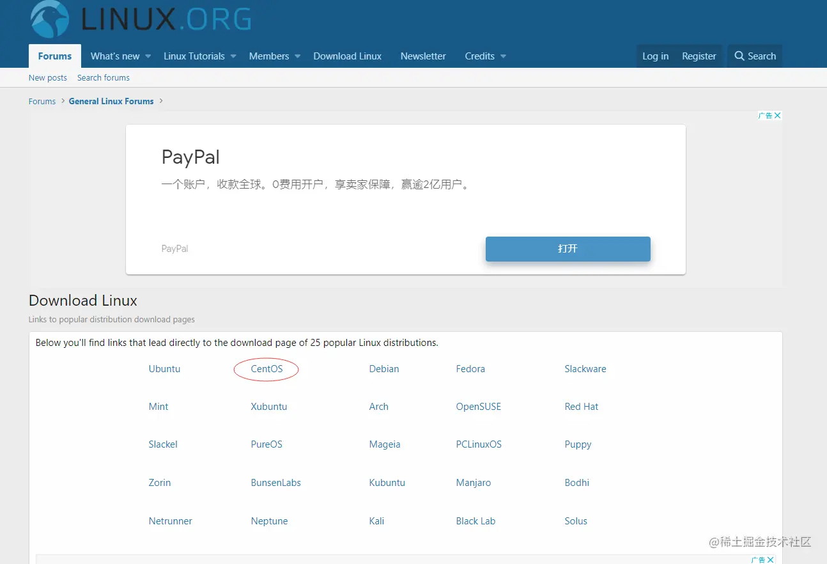
Task: Click the Download Linux page heading
Action: pyautogui.click(x=83, y=301)
